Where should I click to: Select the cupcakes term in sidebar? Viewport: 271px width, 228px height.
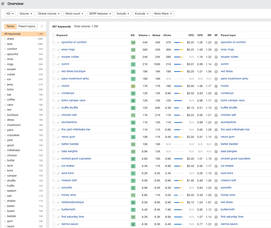pyautogui.click(x=13, y=135)
